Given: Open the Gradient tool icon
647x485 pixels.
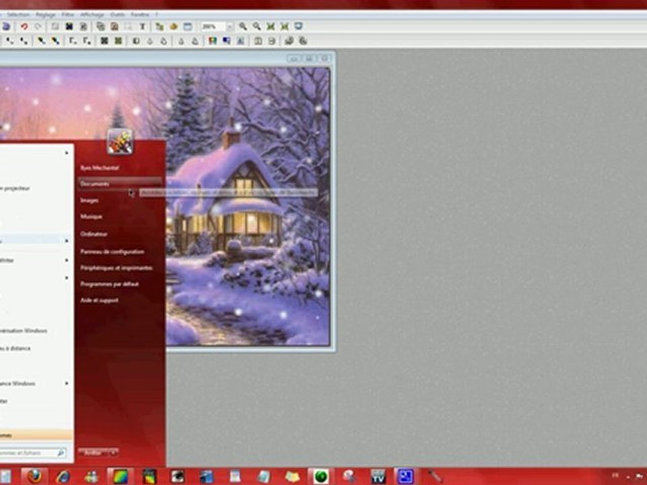Looking at the screenshot, I should click(x=226, y=41).
